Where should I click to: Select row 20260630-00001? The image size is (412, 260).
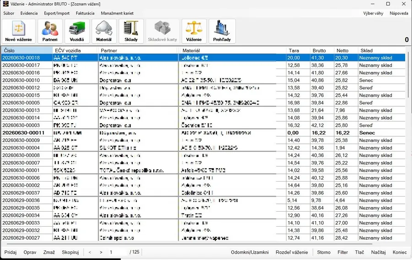(203, 170)
